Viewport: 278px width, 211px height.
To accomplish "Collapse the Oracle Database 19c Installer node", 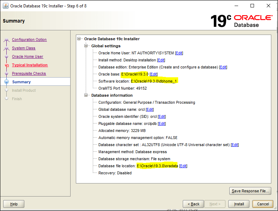I will (x=79, y=39).
